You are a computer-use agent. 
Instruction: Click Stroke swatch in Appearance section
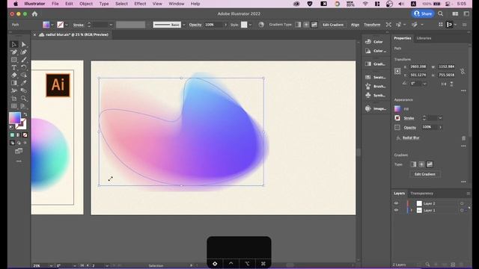click(x=397, y=118)
